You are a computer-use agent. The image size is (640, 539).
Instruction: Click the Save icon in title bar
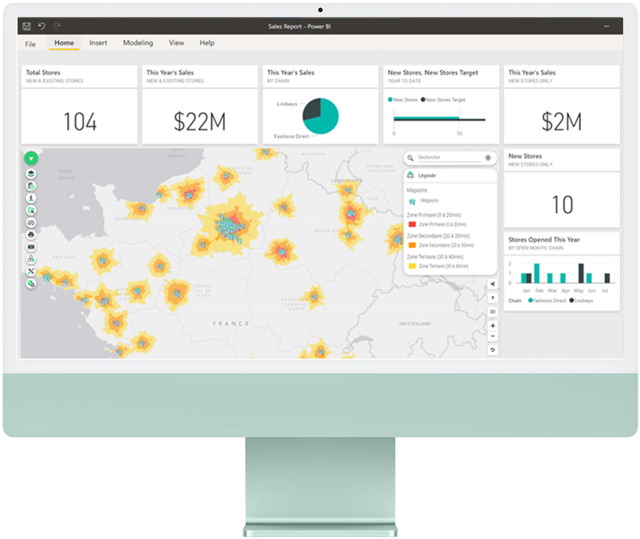coord(27,26)
